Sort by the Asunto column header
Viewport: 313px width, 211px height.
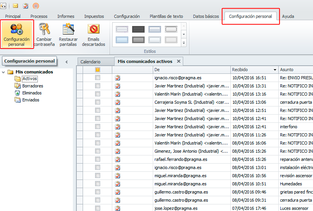pos(296,70)
